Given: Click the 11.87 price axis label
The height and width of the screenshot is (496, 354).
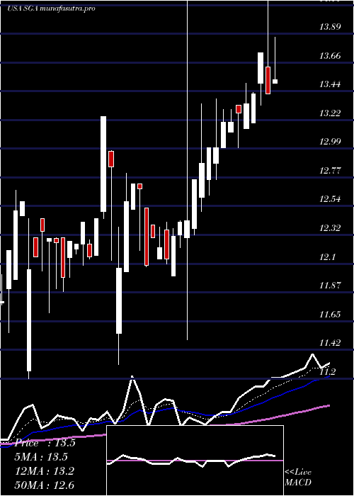Looking at the screenshot, I should click(x=330, y=286).
